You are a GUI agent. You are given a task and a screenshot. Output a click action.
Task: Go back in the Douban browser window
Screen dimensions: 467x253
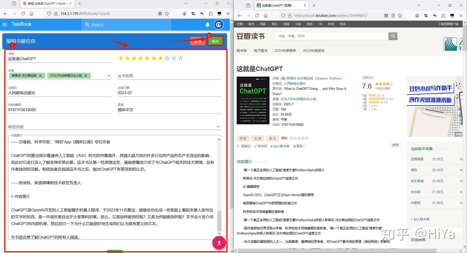239,16
